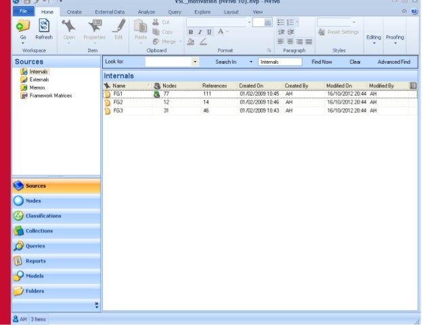Select the FG2 source row

click(118, 102)
